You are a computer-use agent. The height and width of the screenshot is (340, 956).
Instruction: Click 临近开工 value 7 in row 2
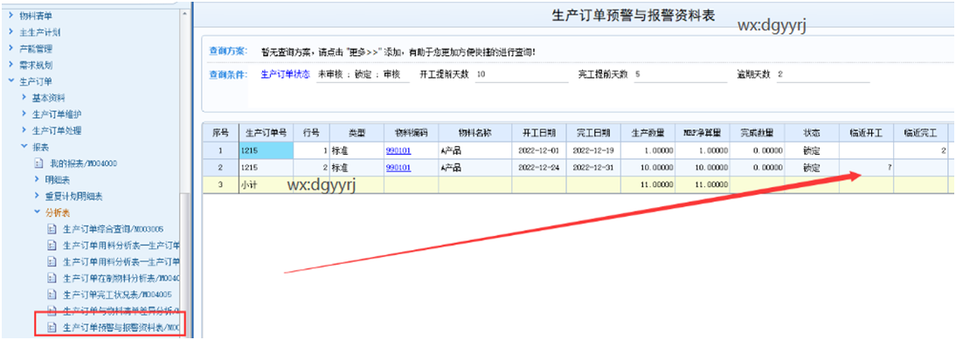866,168
